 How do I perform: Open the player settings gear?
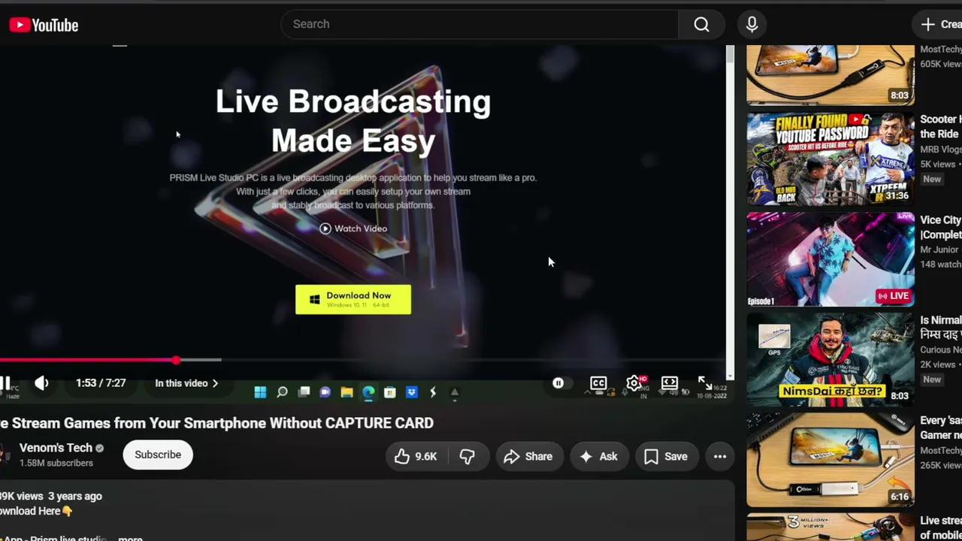(x=634, y=383)
